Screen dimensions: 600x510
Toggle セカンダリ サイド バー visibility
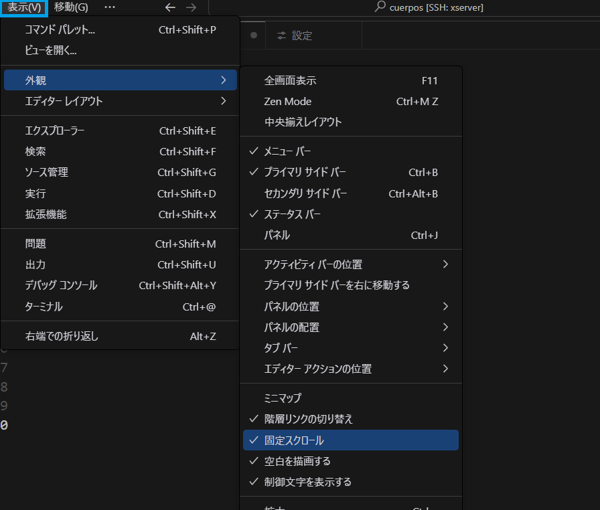tap(350, 193)
